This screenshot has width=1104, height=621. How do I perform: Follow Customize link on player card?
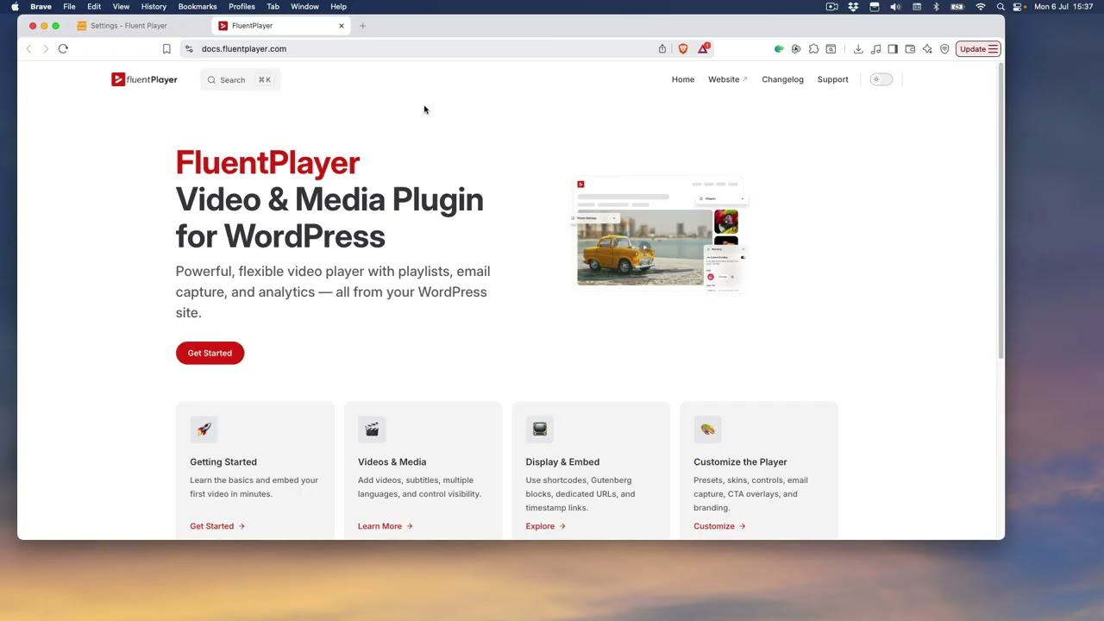click(x=719, y=526)
